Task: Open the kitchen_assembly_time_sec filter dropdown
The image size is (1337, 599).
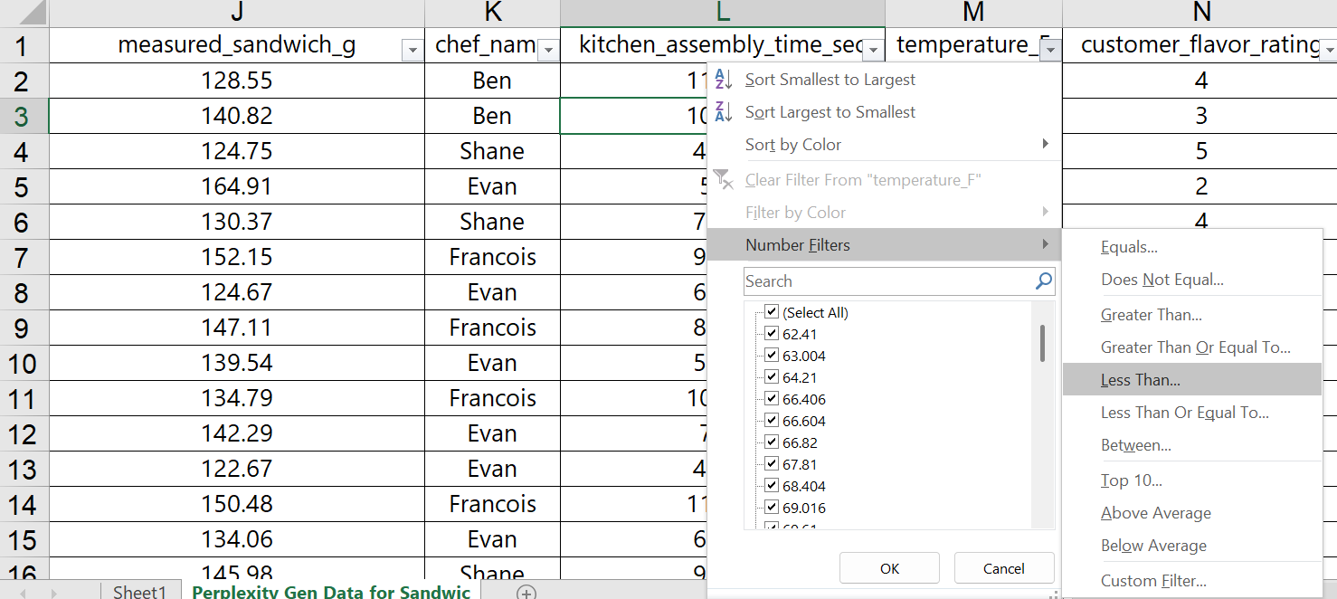Action: click(x=874, y=51)
